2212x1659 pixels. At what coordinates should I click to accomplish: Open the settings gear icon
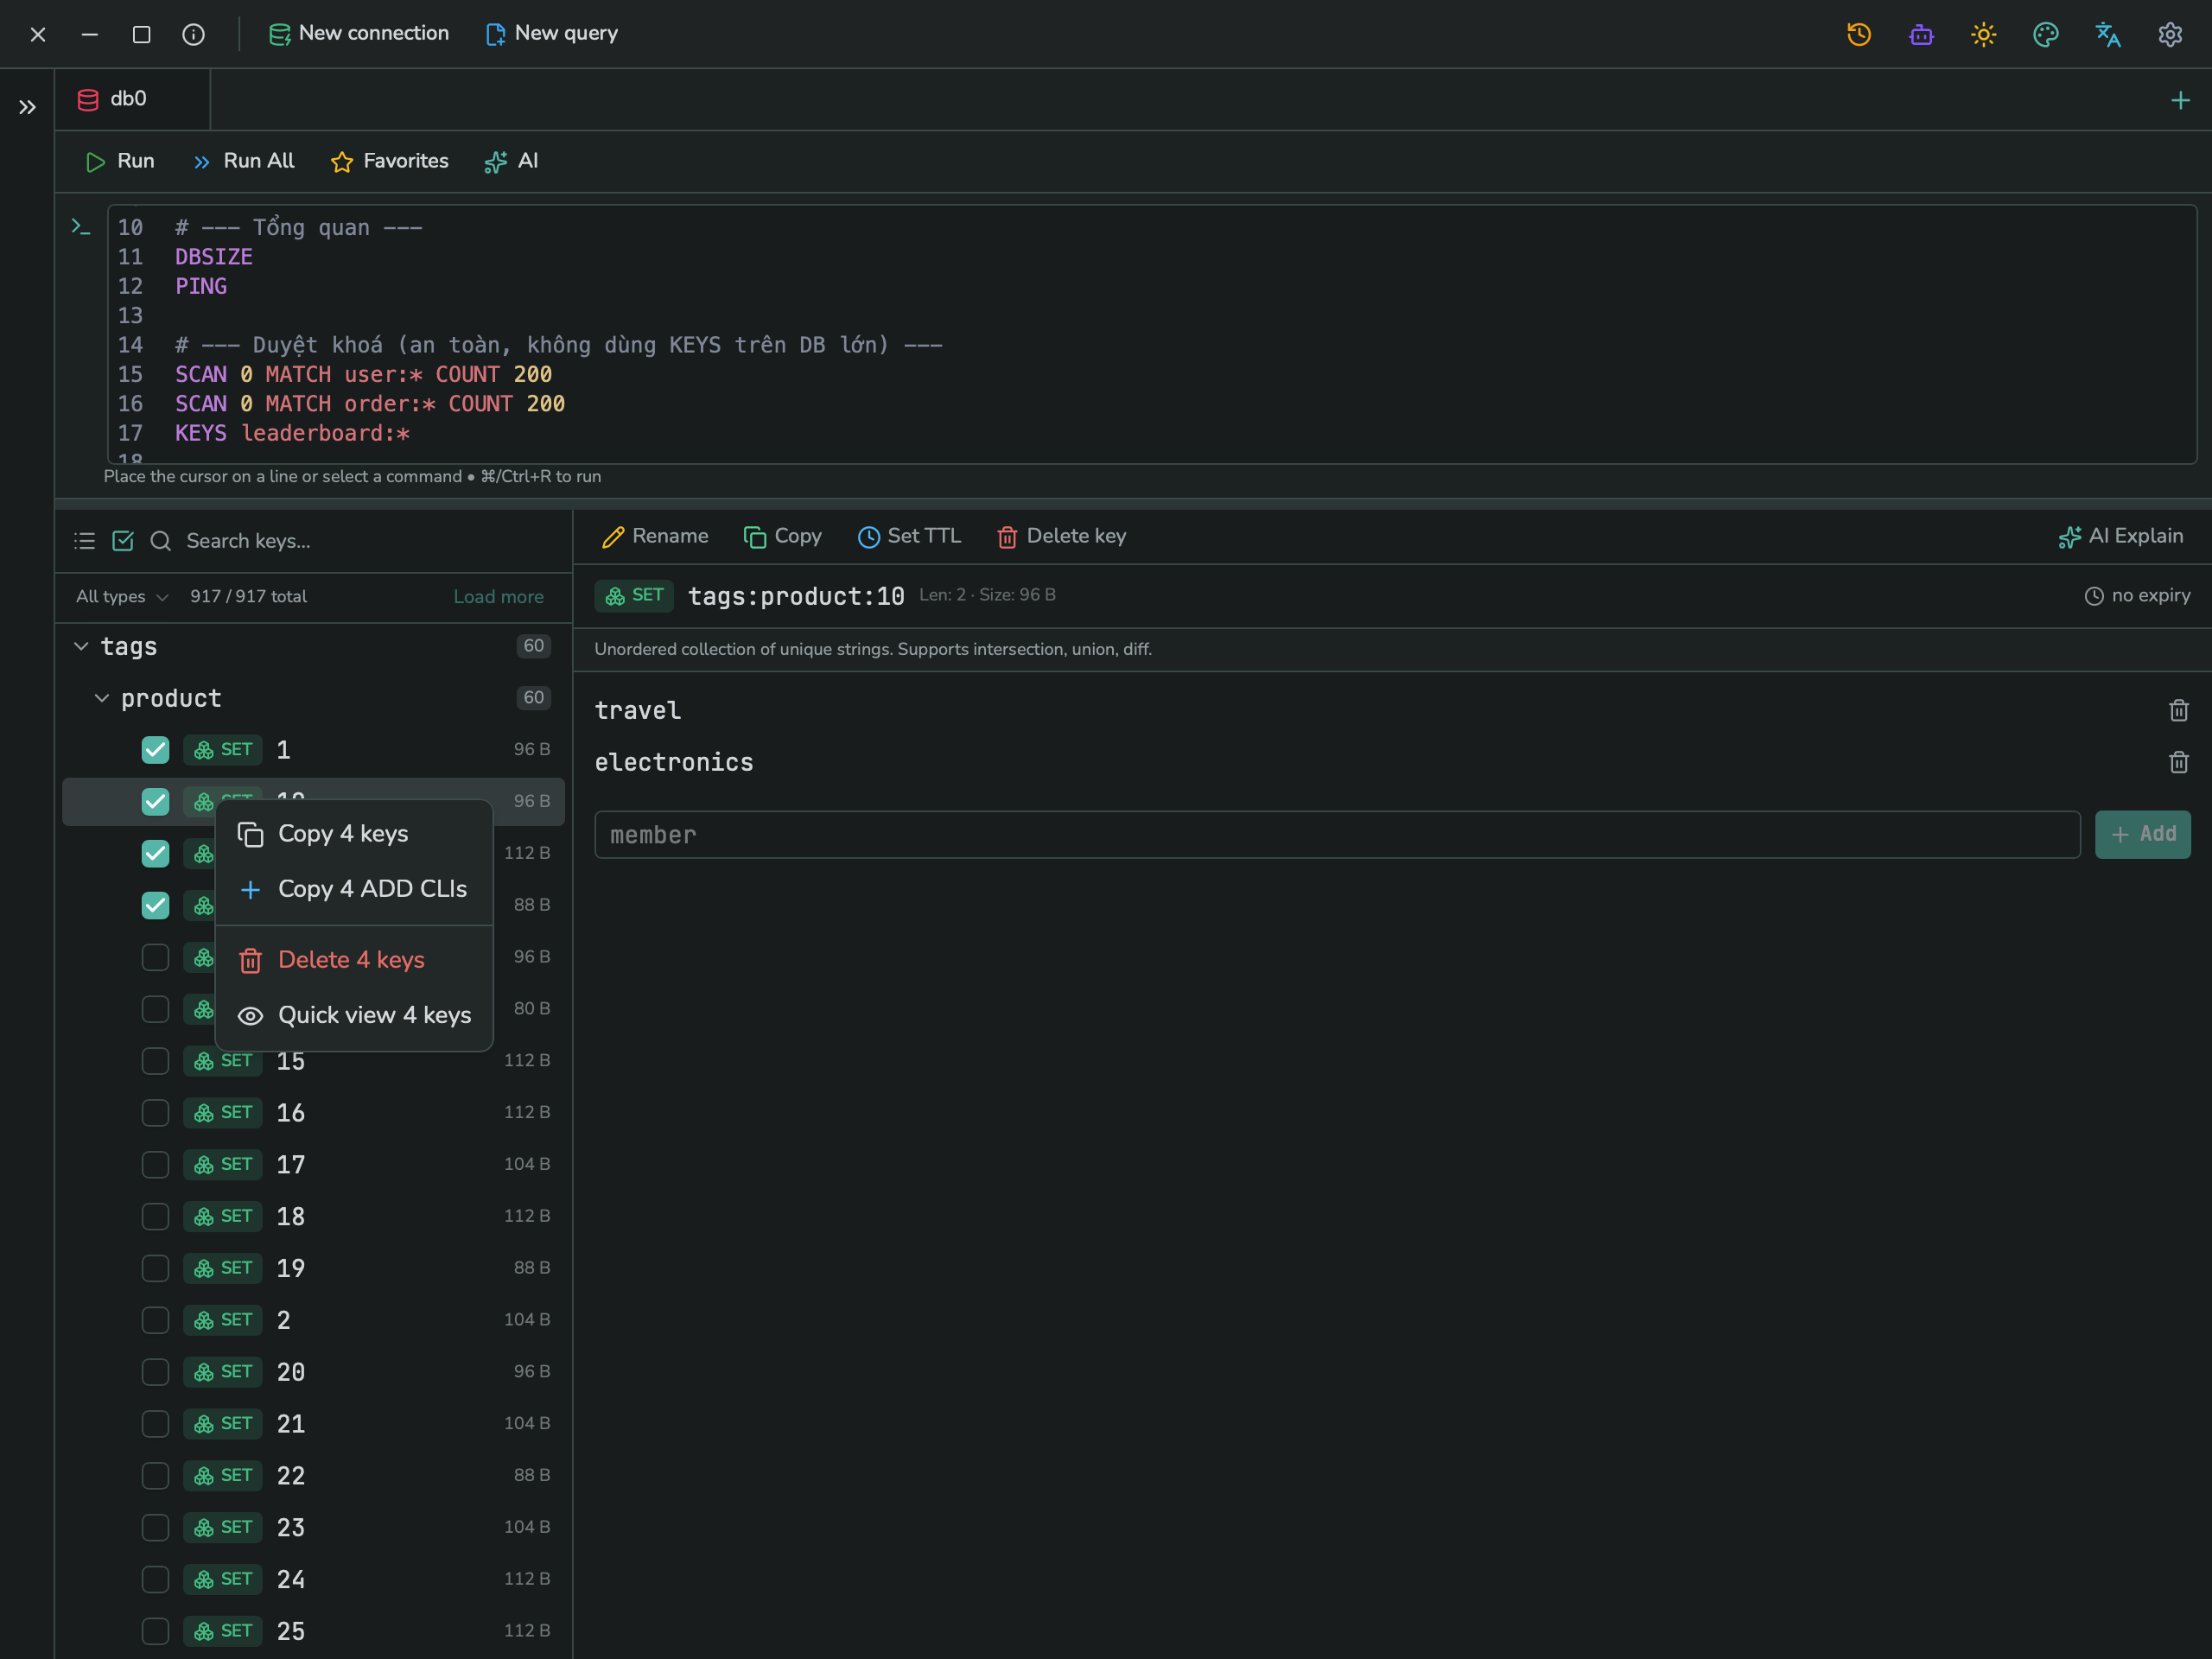point(2170,34)
